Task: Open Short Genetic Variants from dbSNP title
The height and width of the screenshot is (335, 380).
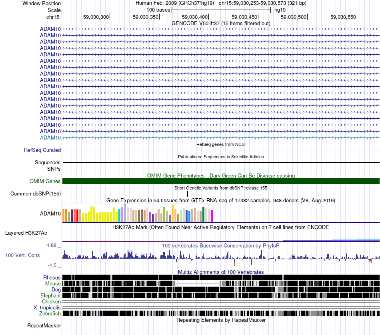Action: pyautogui.click(x=221, y=188)
